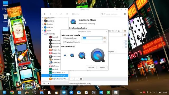Close the Seleção de Ícone dialog

tap(106, 31)
